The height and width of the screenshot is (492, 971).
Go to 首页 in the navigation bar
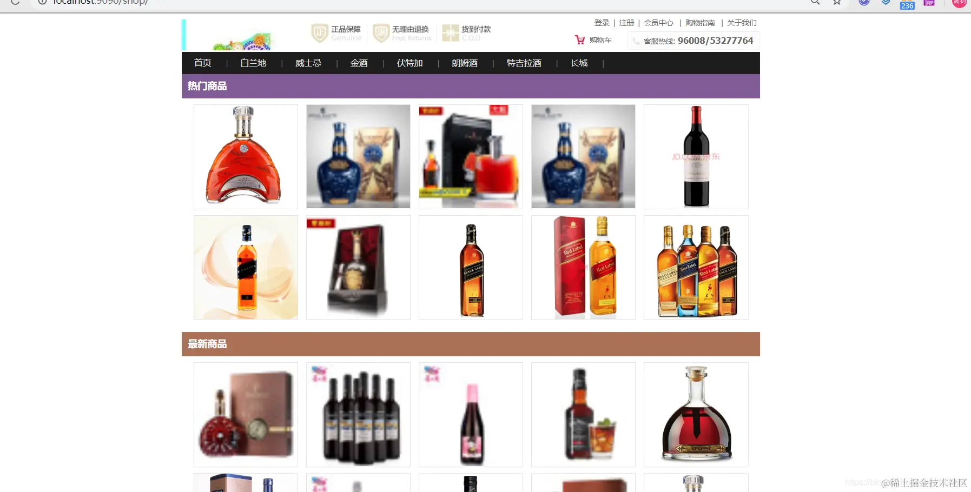coord(203,63)
